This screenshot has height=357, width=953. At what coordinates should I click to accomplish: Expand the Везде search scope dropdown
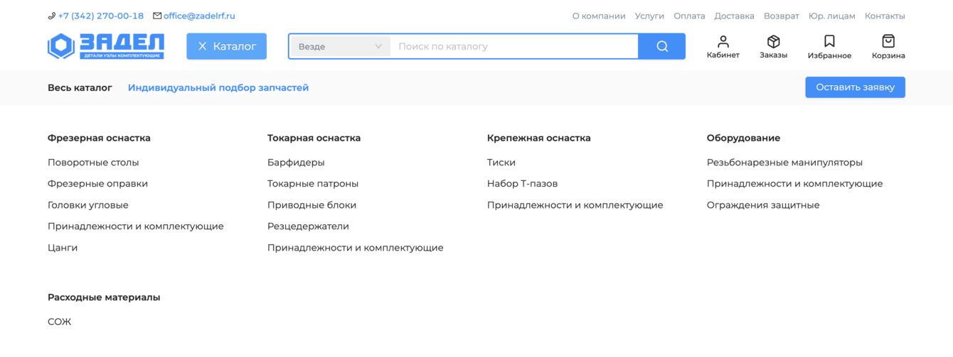point(340,46)
